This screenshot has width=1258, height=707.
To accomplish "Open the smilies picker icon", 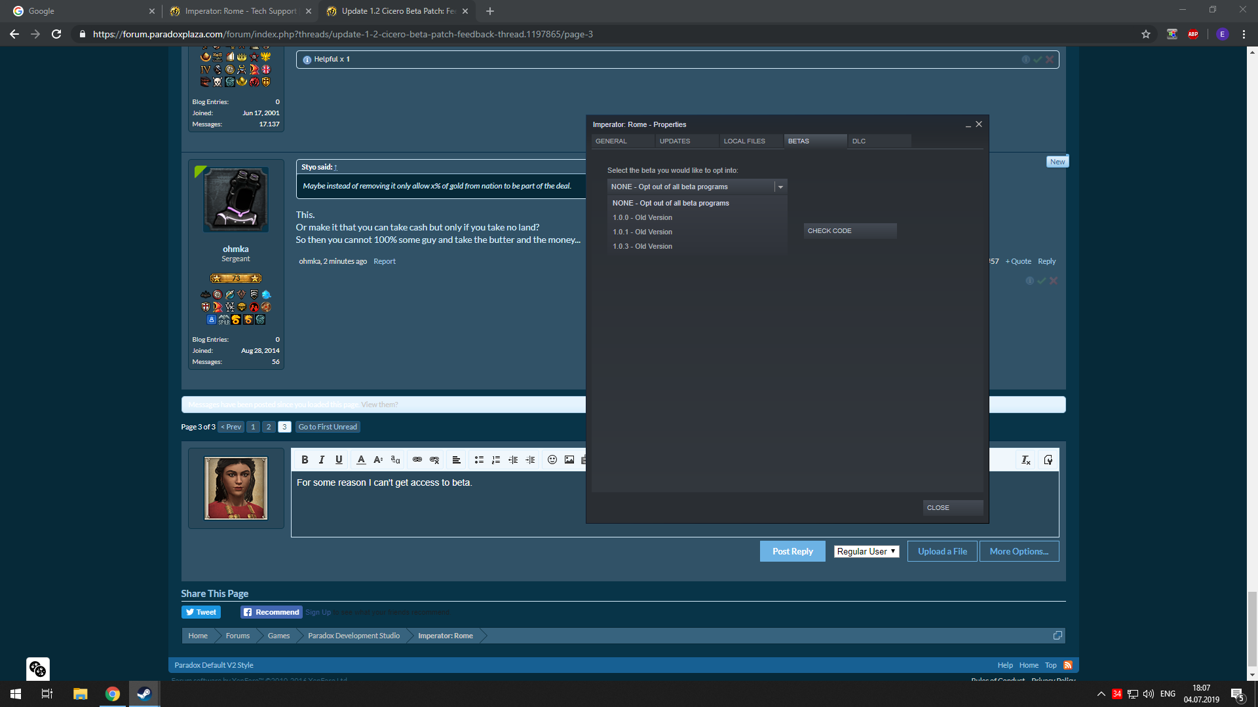I will [552, 460].
